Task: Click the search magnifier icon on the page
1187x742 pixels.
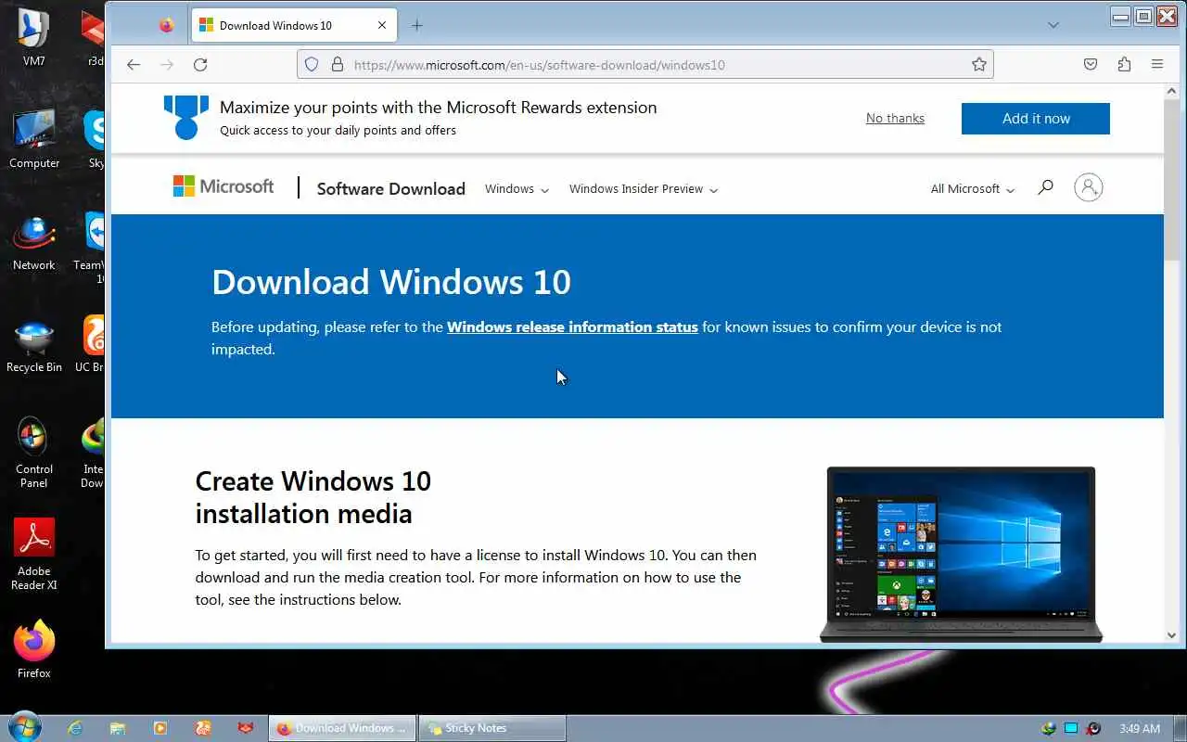Action: [1045, 187]
